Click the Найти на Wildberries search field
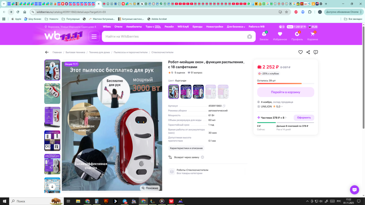The height and width of the screenshot is (205, 365). [174, 36]
